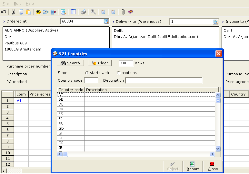The image size is (249, 174).
Task: Click the Country code input field
Action: pyautogui.click(x=91, y=80)
